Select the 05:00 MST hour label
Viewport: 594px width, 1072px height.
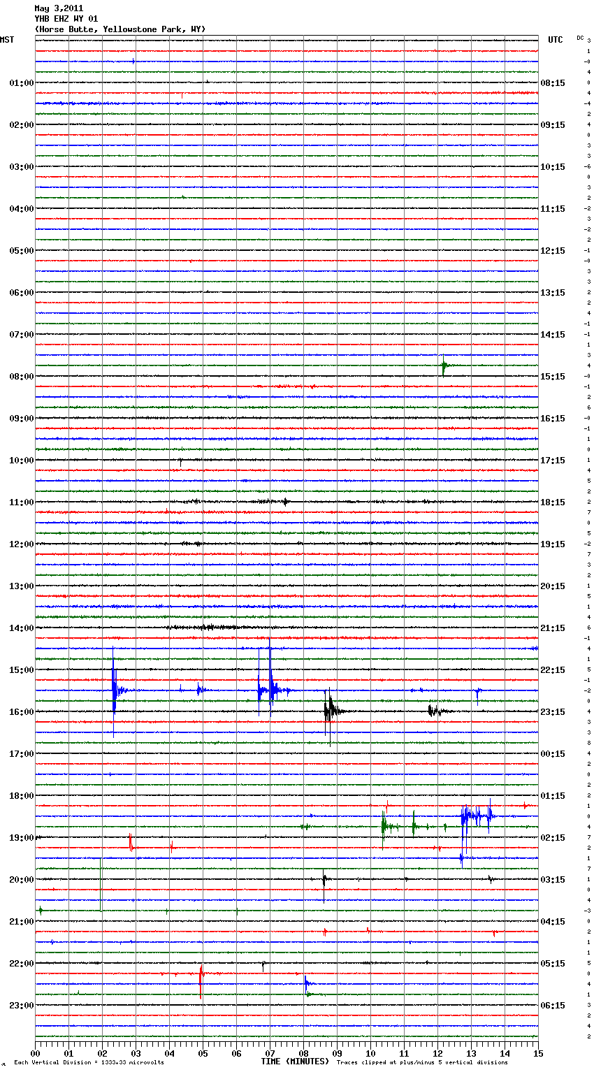21,251
